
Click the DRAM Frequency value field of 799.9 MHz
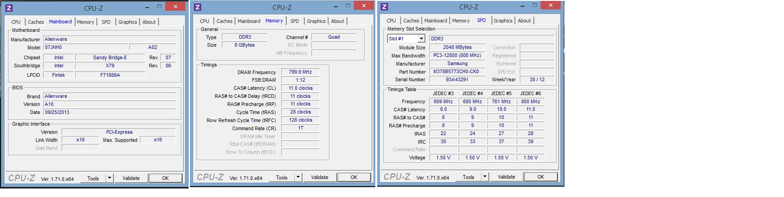(x=300, y=72)
